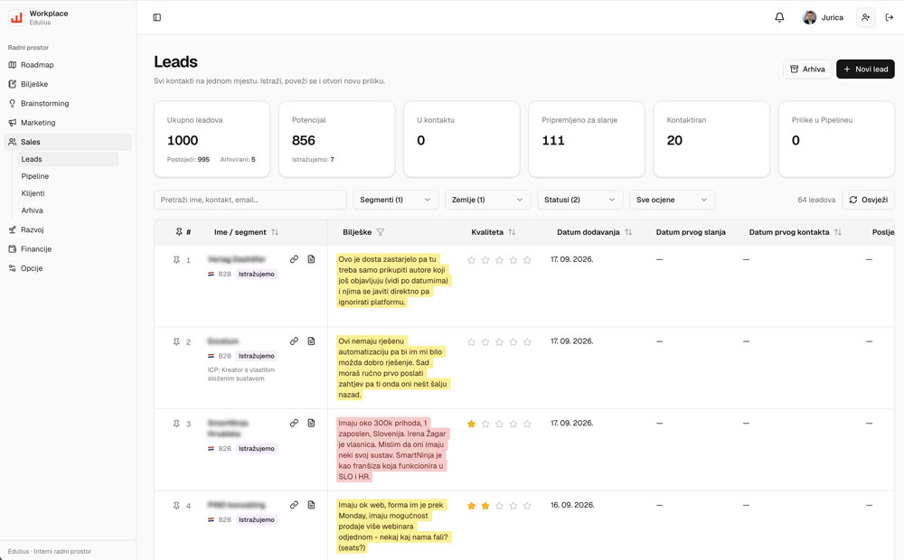Click the Kontaktiran stat card

point(711,139)
